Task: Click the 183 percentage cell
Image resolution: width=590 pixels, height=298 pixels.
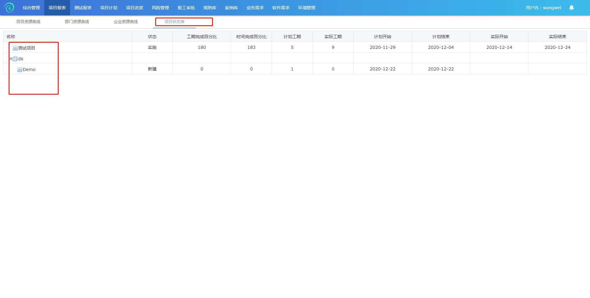Action: pyautogui.click(x=251, y=47)
